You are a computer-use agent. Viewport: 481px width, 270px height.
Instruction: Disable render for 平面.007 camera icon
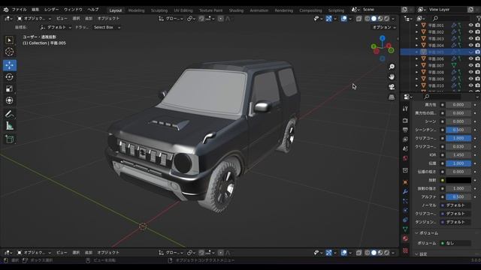coord(478,65)
